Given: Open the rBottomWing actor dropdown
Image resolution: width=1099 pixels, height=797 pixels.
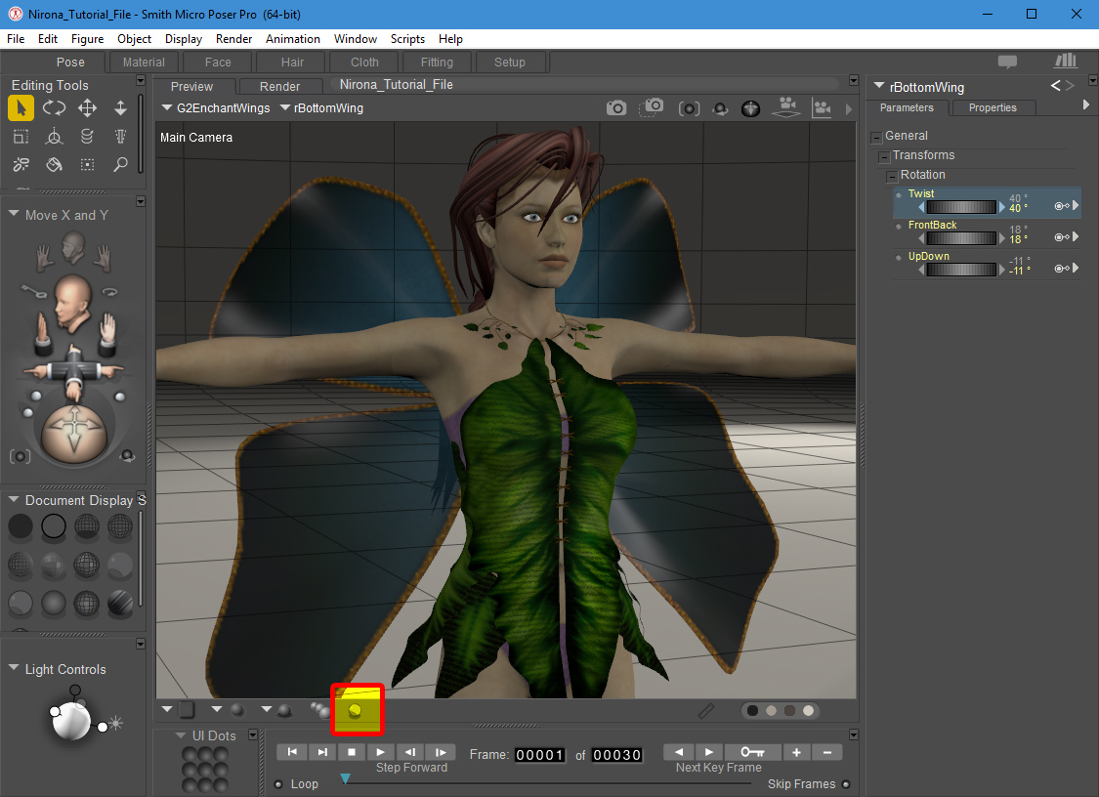Looking at the screenshot, I should (321, 108).
